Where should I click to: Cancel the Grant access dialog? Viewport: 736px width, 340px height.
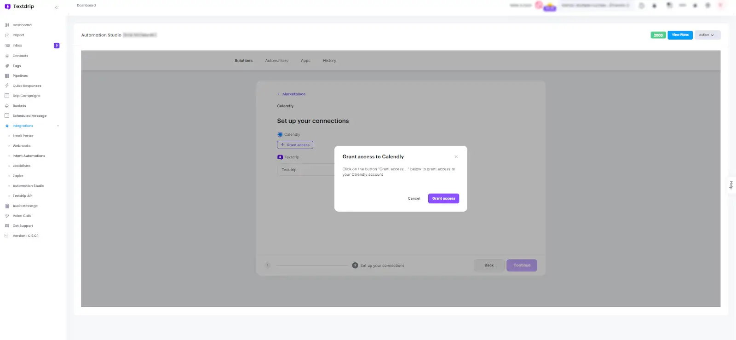click(x=414, y=198)
